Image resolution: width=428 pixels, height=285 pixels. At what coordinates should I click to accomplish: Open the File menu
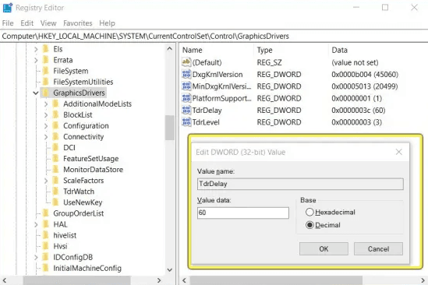tap(8, 23)
